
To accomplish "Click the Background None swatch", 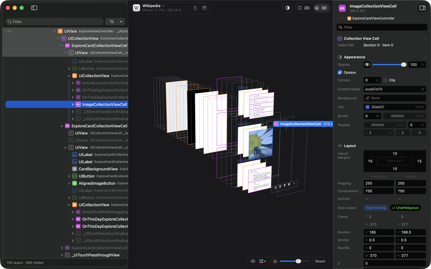I will [x=367, y=98].
